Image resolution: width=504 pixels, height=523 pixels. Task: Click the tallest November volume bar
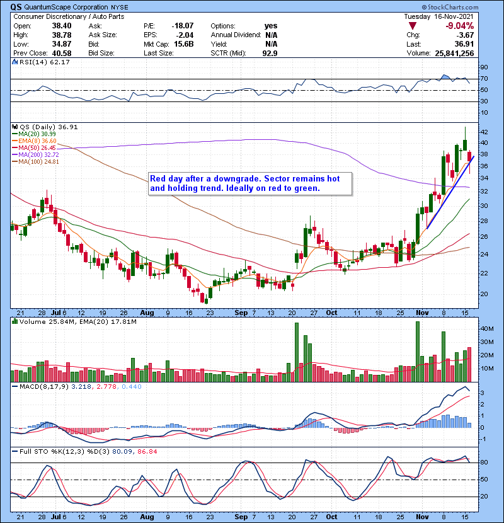tap(418, 352)
